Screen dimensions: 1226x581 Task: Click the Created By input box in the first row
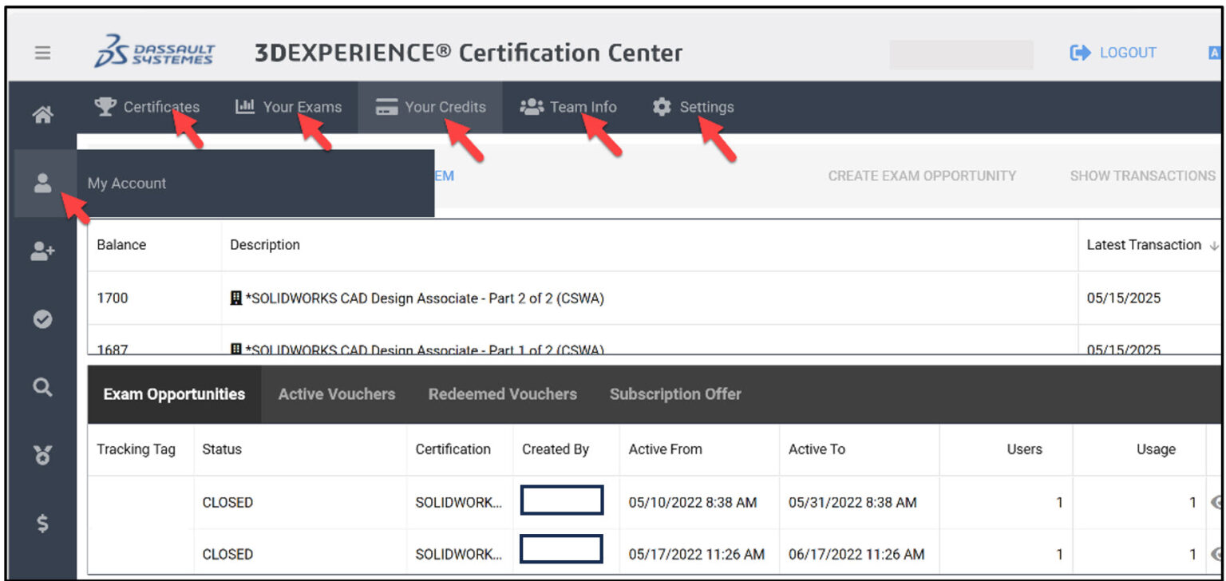[562, 500]
